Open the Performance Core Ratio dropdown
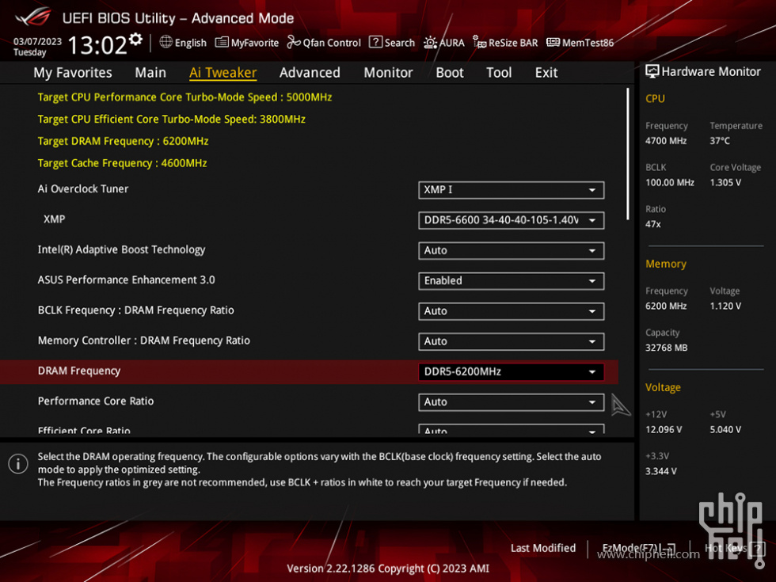 [x=511, y=402]
